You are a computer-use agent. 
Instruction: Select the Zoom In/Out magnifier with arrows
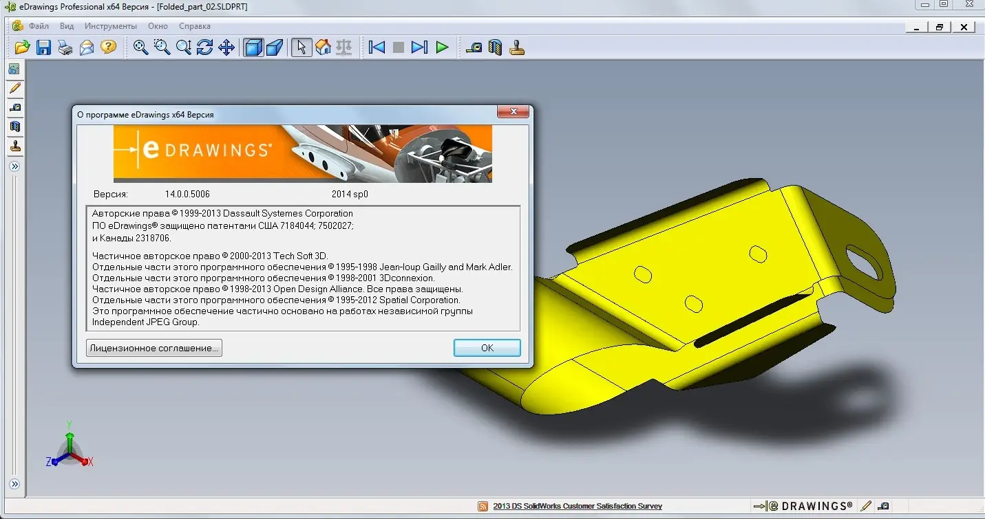coord(184,47)
